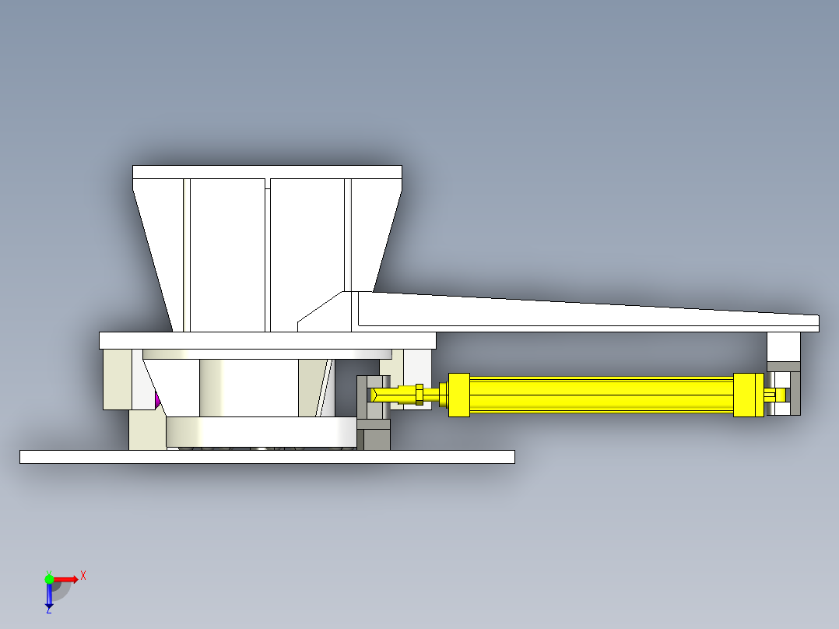Viewport: 839px width, 629px height.
Task: Select the vertical post under the chute end
Action: 783,347
